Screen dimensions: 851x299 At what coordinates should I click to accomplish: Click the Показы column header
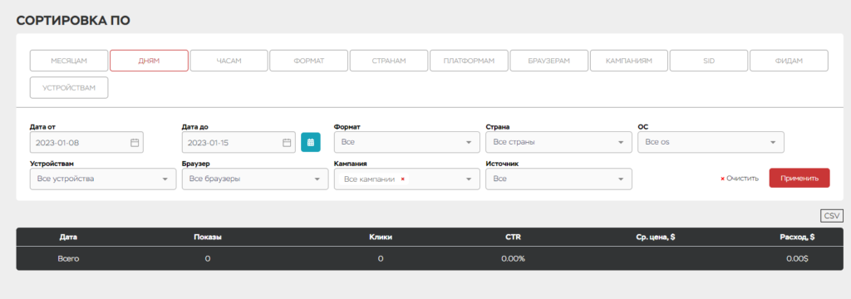pos(207,238)
